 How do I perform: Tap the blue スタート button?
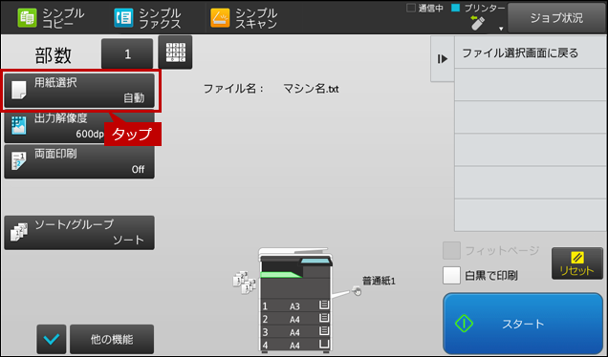click(x=523, y=324)
